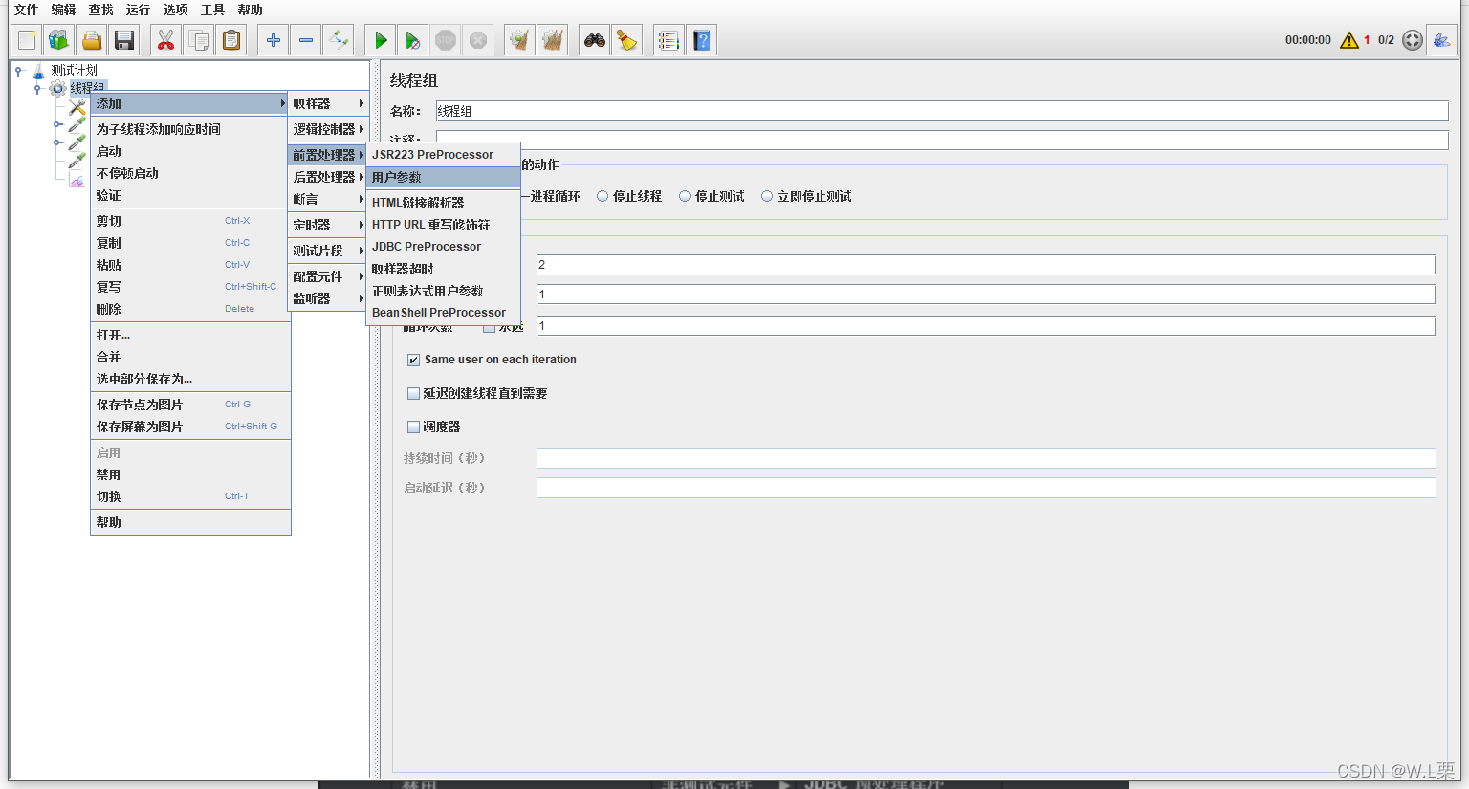Viewport: 1469px width, 789px height.
Task: Click the Open file folder icon
Action: pos(92,40)
